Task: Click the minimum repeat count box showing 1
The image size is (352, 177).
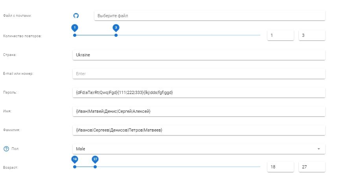Action: (x=280, y=35)
